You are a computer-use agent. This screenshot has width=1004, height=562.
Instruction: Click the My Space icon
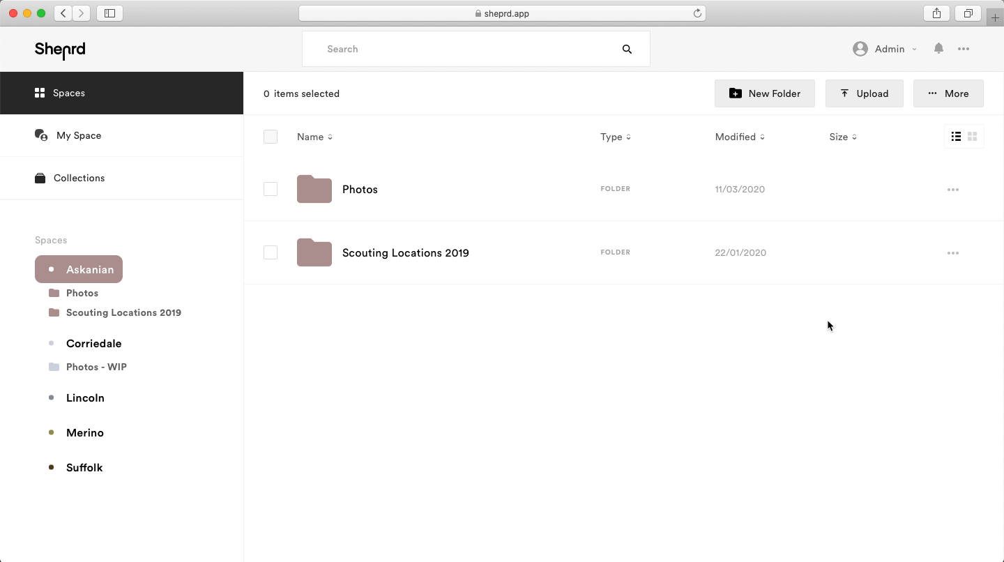pos(41,135)
